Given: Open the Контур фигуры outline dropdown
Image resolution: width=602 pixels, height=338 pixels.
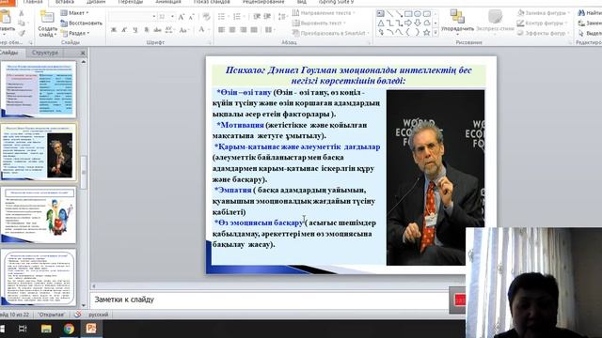Looking at the screenshot, I should pos(543,23).
